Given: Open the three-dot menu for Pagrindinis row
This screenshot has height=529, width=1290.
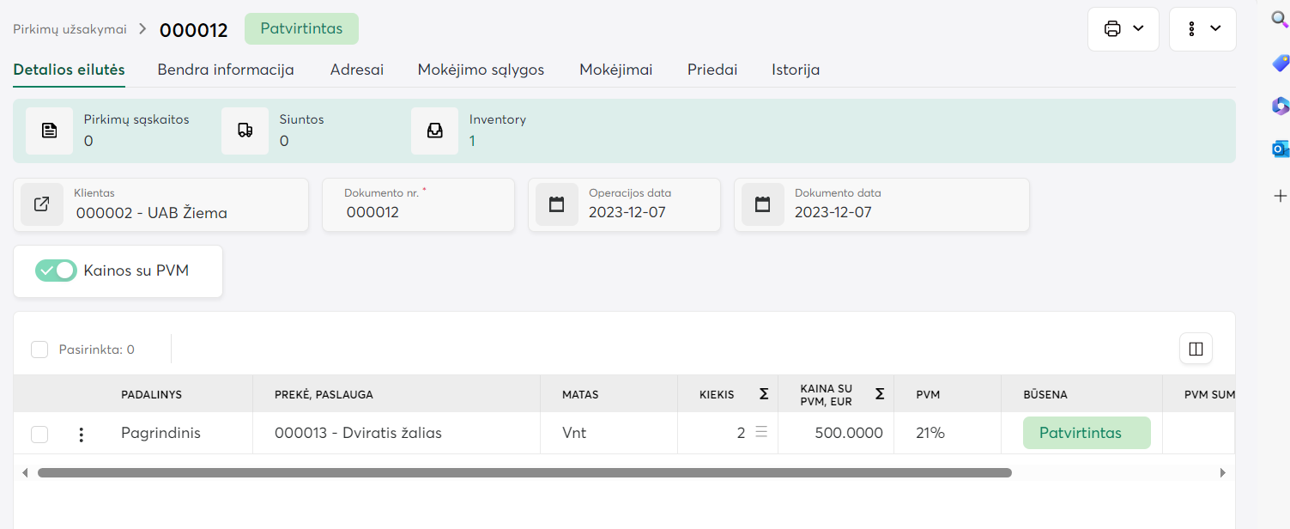Looking at the screenshot, I should (x=82, y=434).
